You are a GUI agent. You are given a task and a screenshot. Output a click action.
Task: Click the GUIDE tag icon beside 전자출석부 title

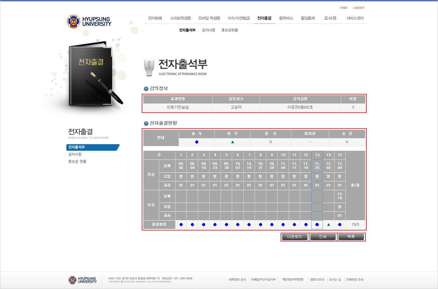[149, 67]
